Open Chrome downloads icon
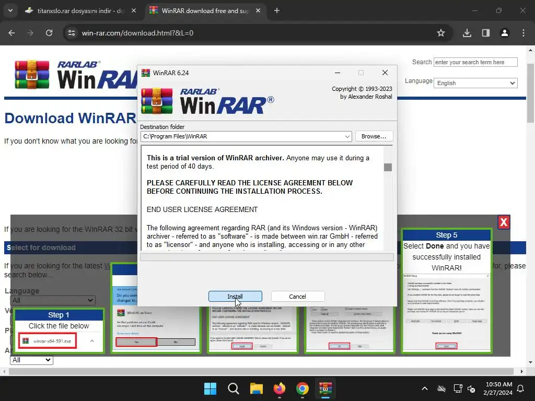This screenshot has height=401, width=535. pyautogui.click(x=467, y=33)
